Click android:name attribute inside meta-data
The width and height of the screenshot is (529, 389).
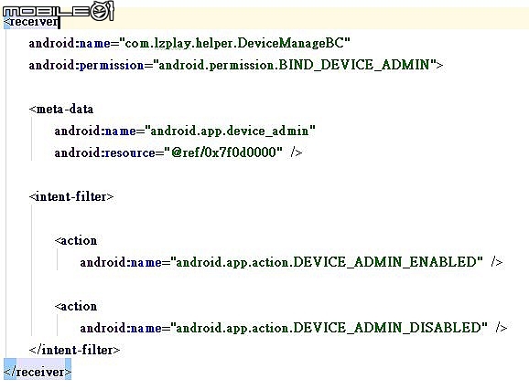tap(95, 131)
